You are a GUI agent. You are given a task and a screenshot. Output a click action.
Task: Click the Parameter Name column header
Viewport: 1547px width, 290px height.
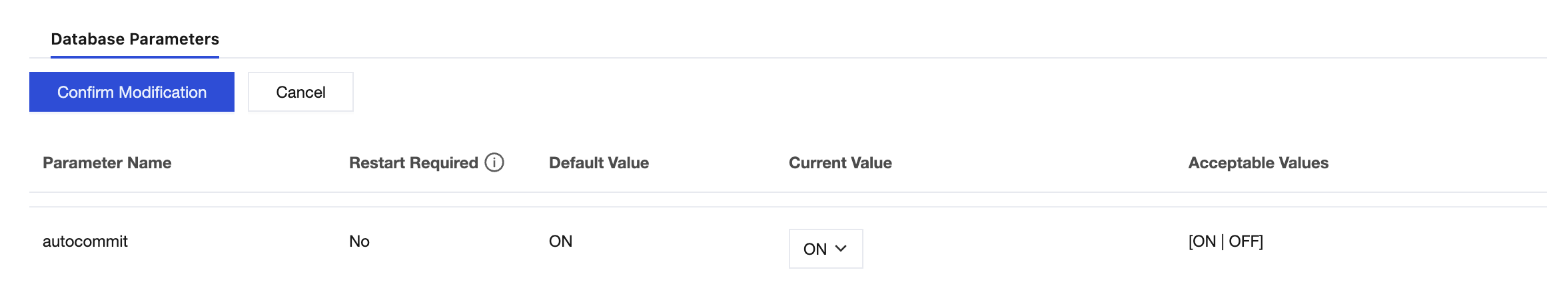107,163
